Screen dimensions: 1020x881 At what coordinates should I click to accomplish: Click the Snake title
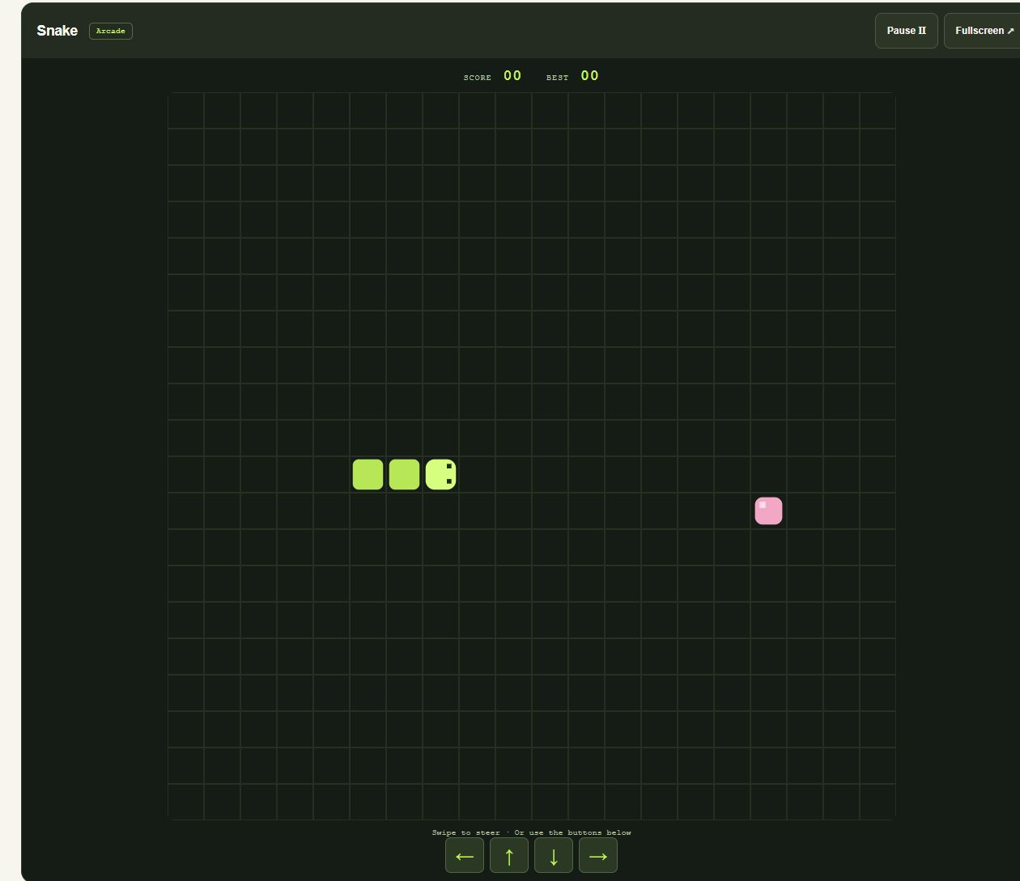pyautogui.click(x=57, y=31)
